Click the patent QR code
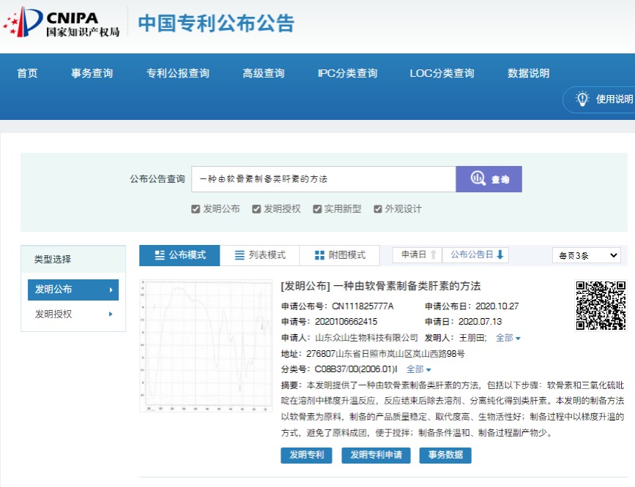The height and width of the screenshot is (487, 635). point(601,305)
